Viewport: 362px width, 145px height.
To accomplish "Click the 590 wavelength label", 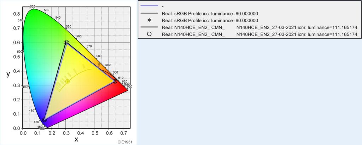I will [x=108, y=65].
